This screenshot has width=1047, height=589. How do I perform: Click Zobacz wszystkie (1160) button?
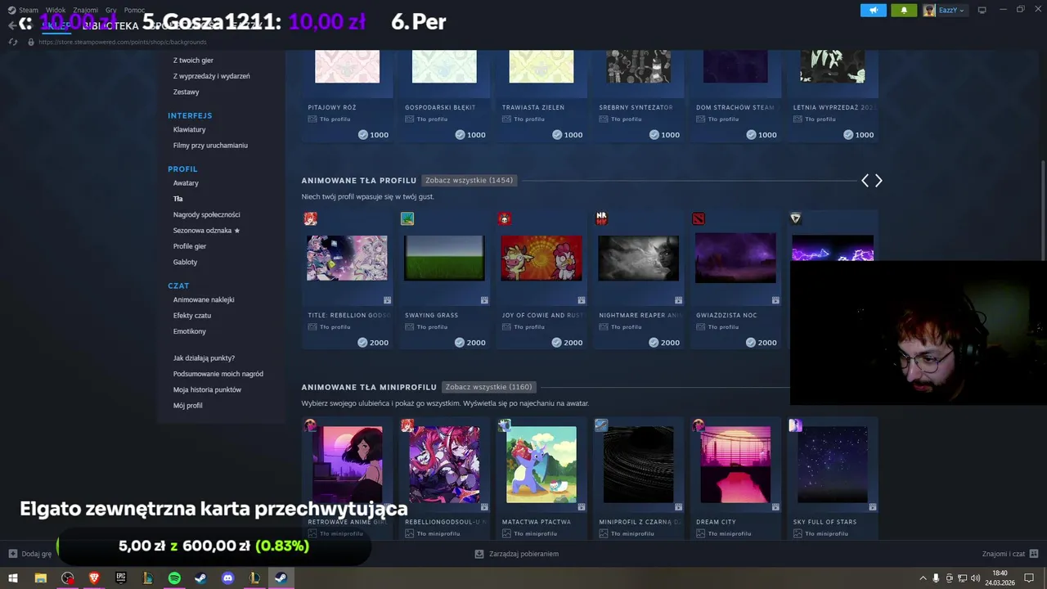(488, 387)
